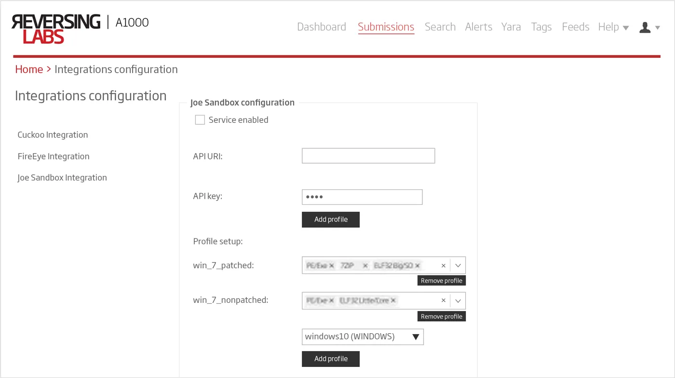Click the ReversingLabs logo
The height and width of the screenshot is (378, 675).
(x=56, y=28)
